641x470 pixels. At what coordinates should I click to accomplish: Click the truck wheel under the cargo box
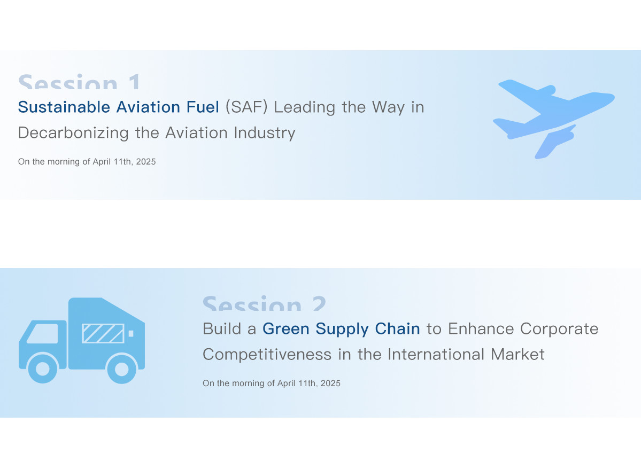[121, 369]
